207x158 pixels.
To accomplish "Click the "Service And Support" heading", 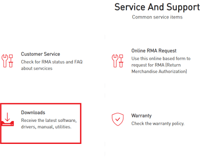I will tap(157, 7).
